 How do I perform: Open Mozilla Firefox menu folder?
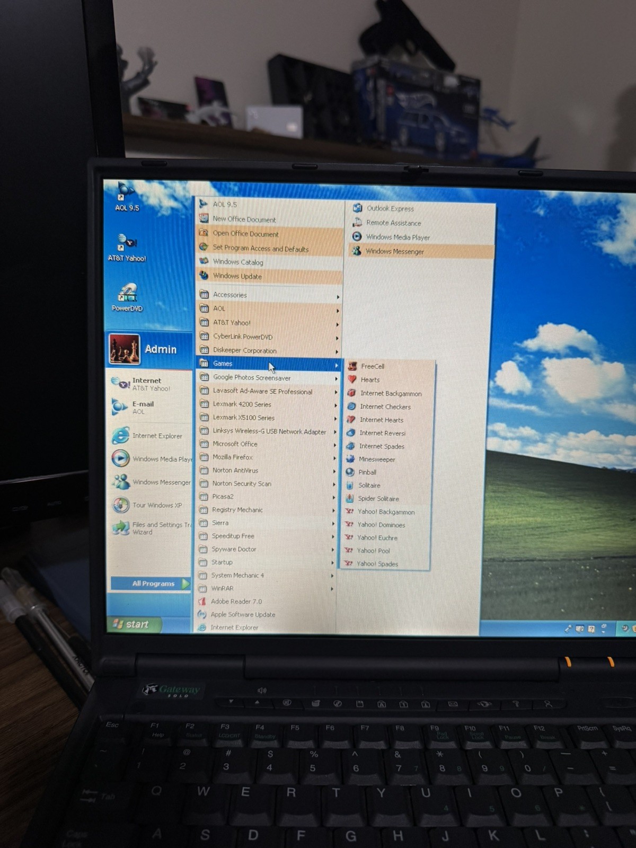268,457
